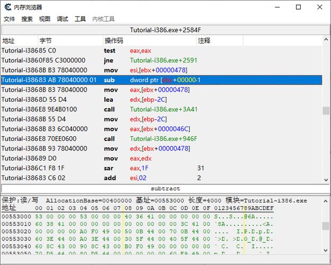Select the test eax,eax instruction row
The width and height of the screenshot is (331, 265).
(x=162, y=51)
